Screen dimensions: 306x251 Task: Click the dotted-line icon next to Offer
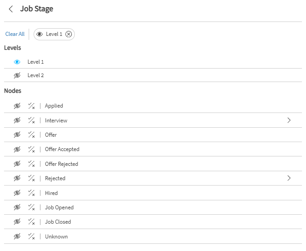click(31, 134)
